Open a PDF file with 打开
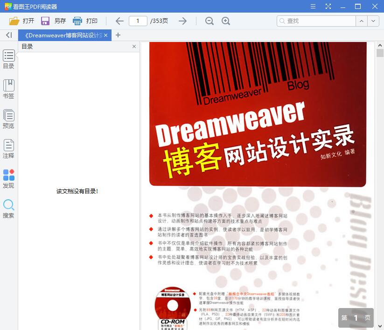This screenshot has height=330, width=384. (x=21, y=21)
